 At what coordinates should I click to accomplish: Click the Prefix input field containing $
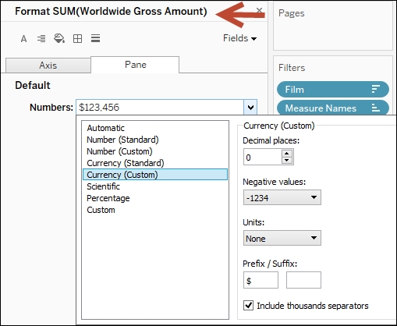(x=261, y=280)
